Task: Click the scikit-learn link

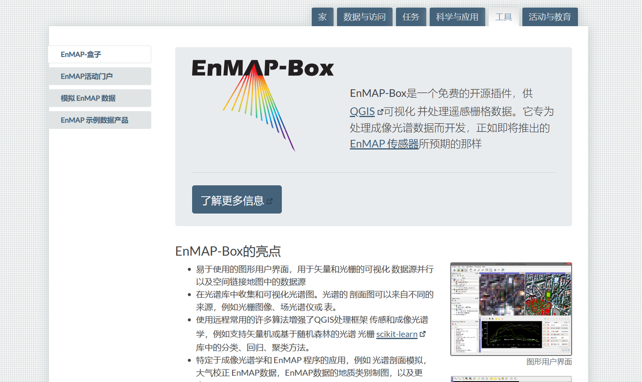Action: (396, 333)
